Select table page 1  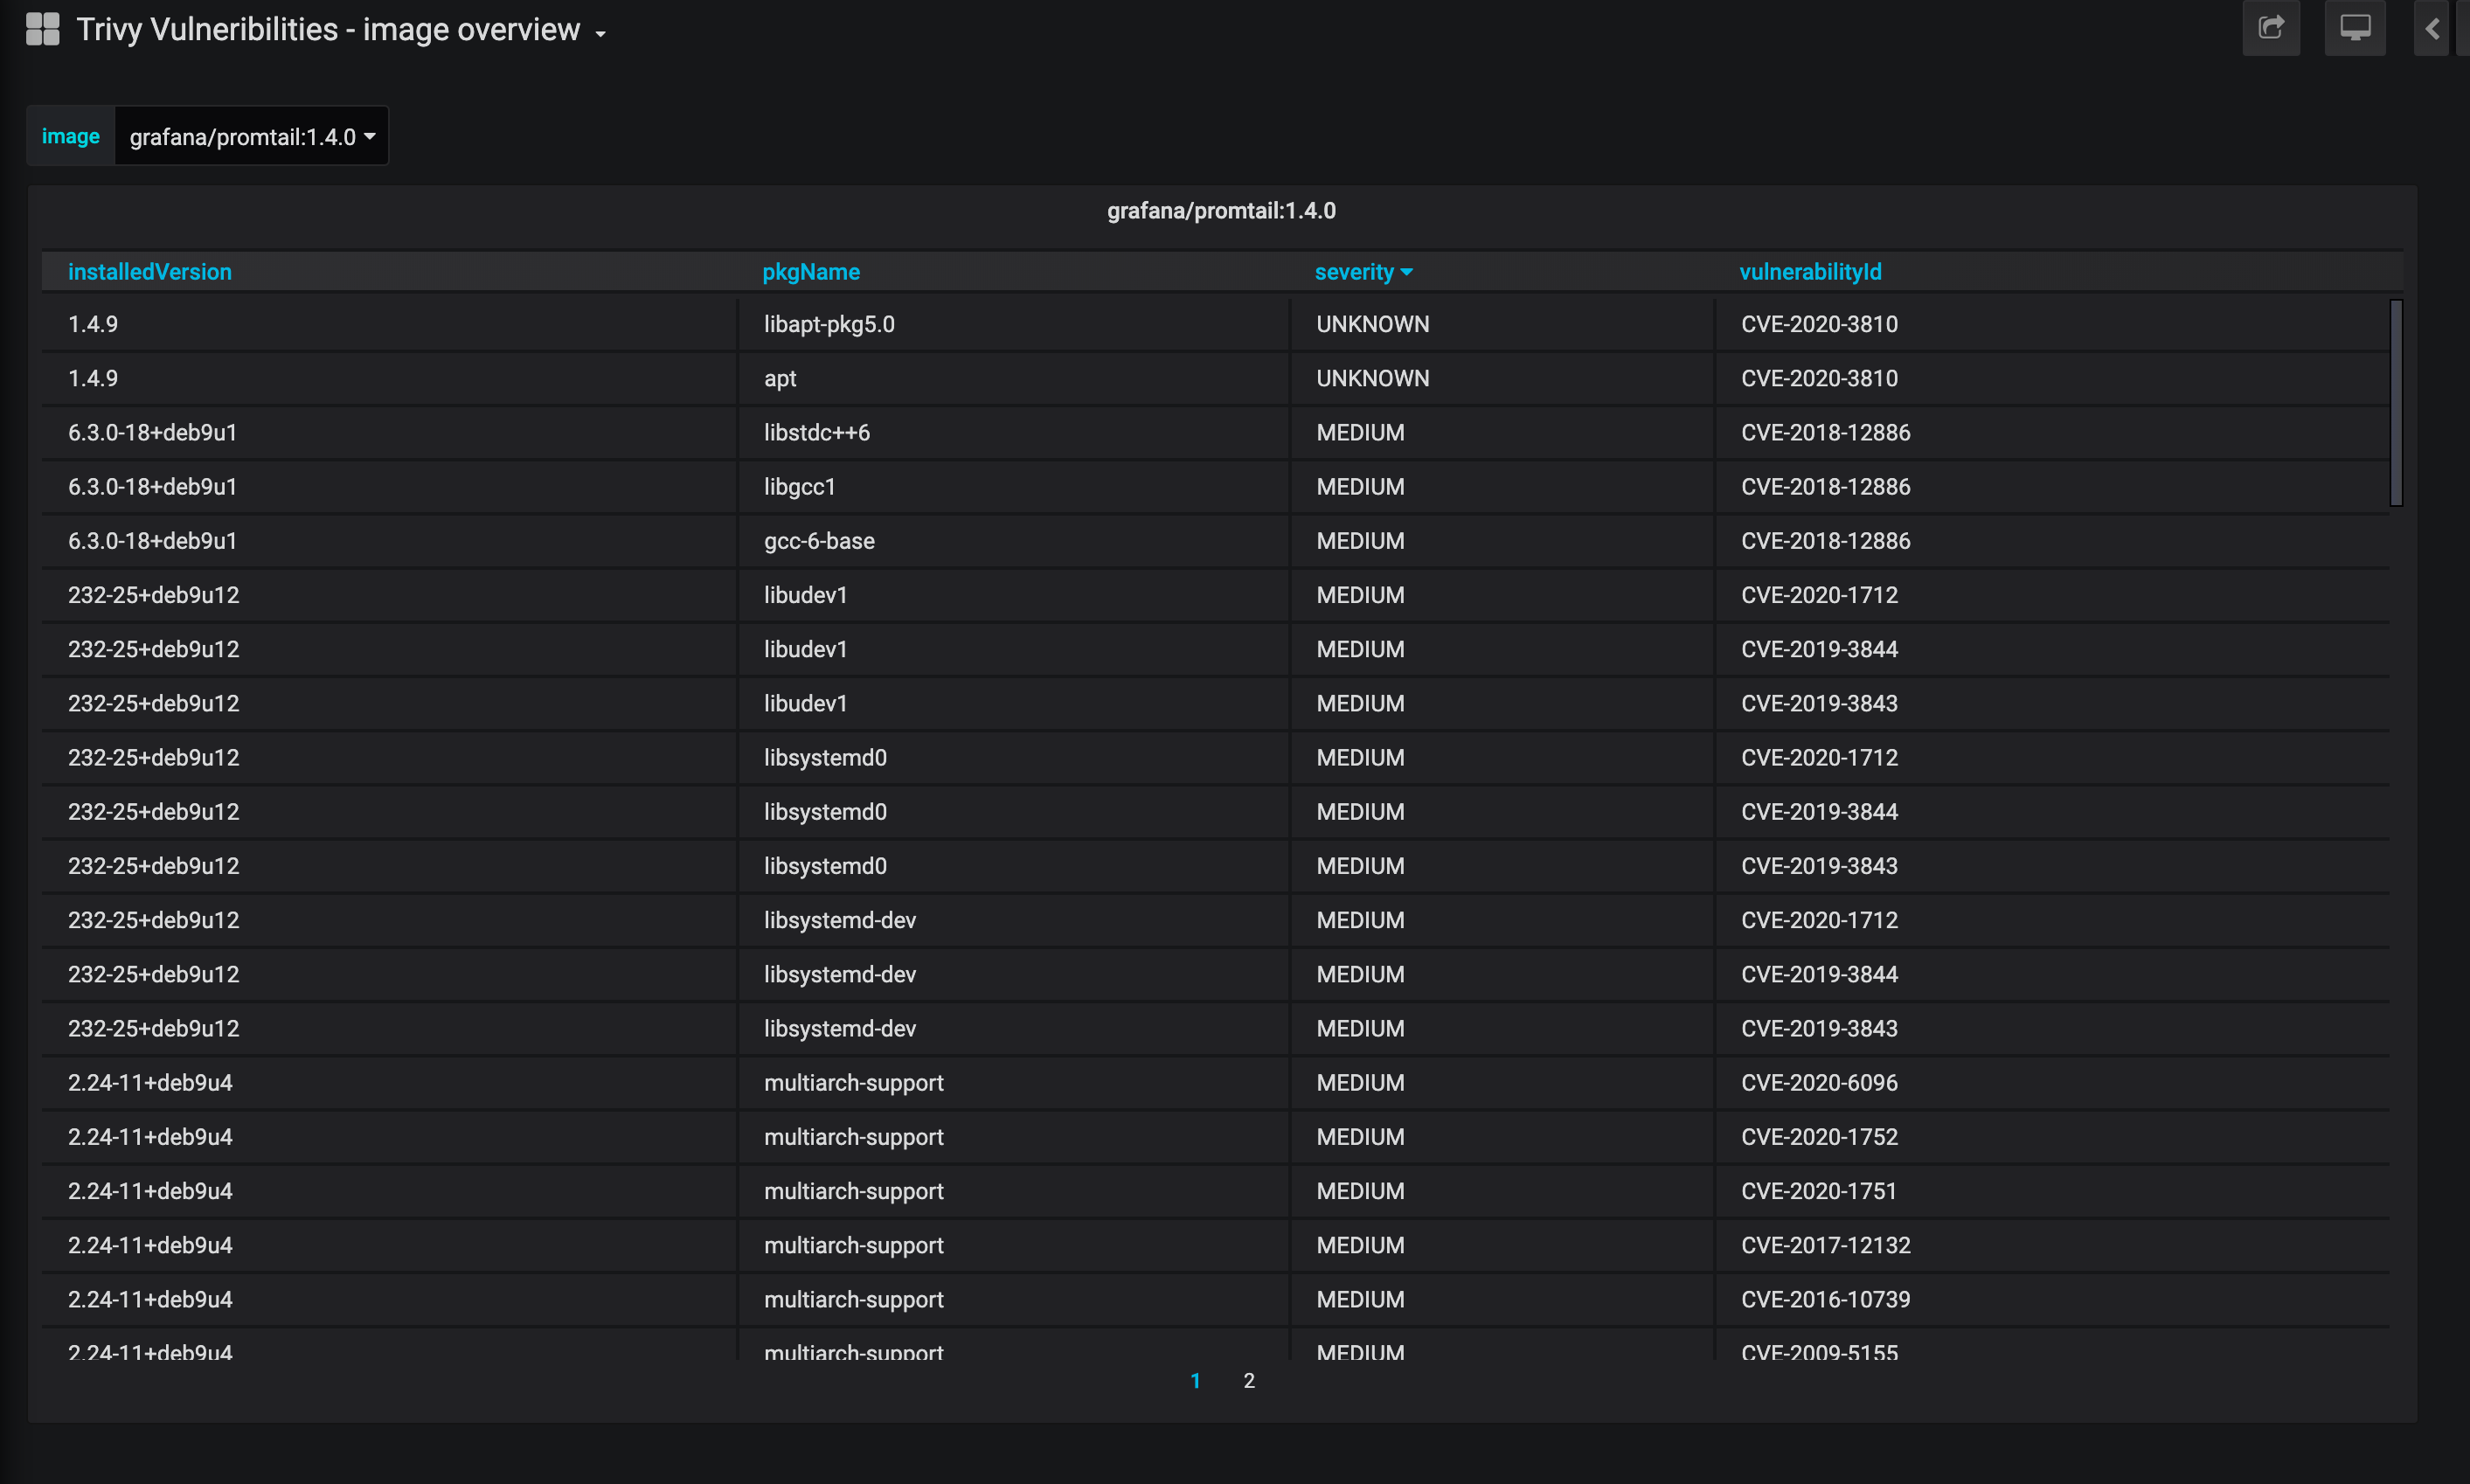(1195, 1380)
